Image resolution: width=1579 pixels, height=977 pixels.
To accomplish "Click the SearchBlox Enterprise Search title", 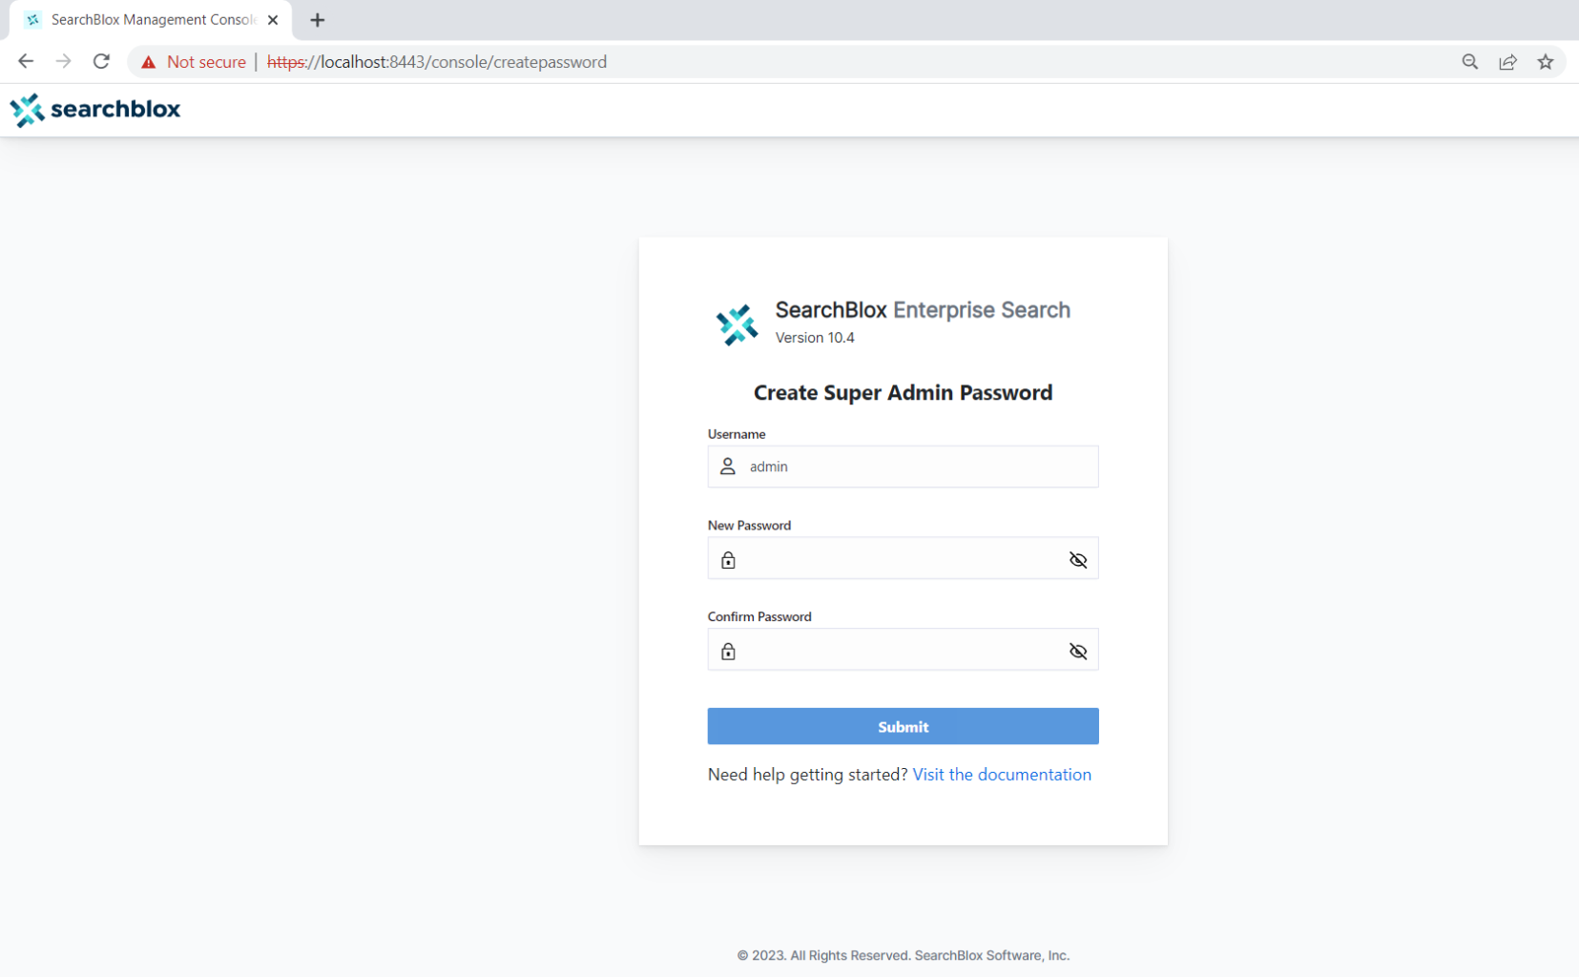I will click(923, 310).
